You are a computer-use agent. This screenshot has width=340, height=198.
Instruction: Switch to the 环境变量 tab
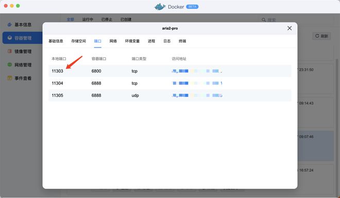coord(132,41)
